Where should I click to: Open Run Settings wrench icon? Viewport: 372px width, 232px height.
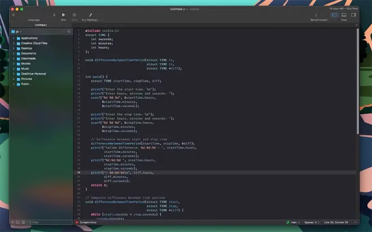[90, 15]
